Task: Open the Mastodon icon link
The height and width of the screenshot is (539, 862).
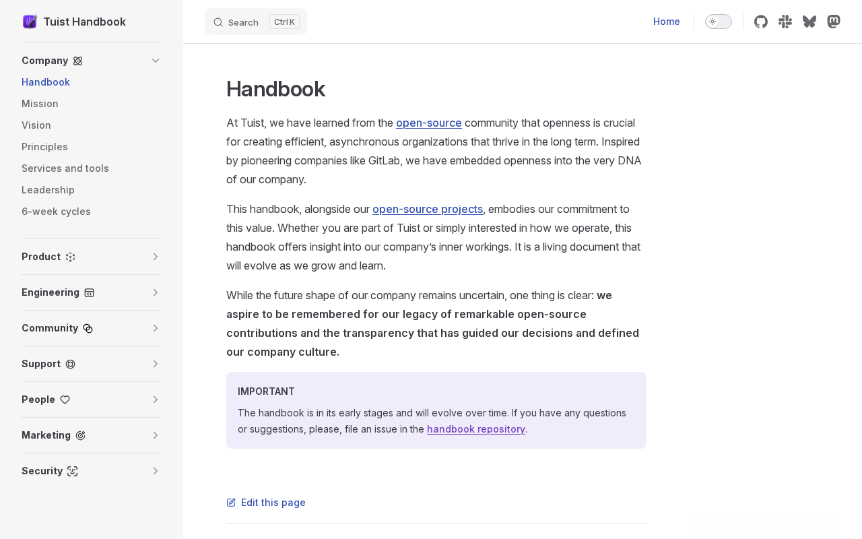Action: click(834, 22)
